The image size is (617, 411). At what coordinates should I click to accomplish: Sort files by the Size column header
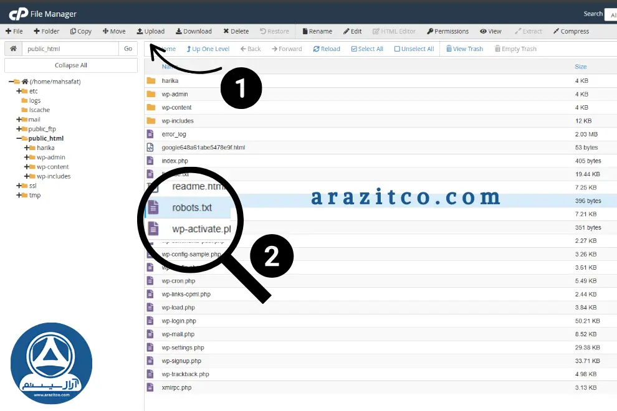click(580, 66)
